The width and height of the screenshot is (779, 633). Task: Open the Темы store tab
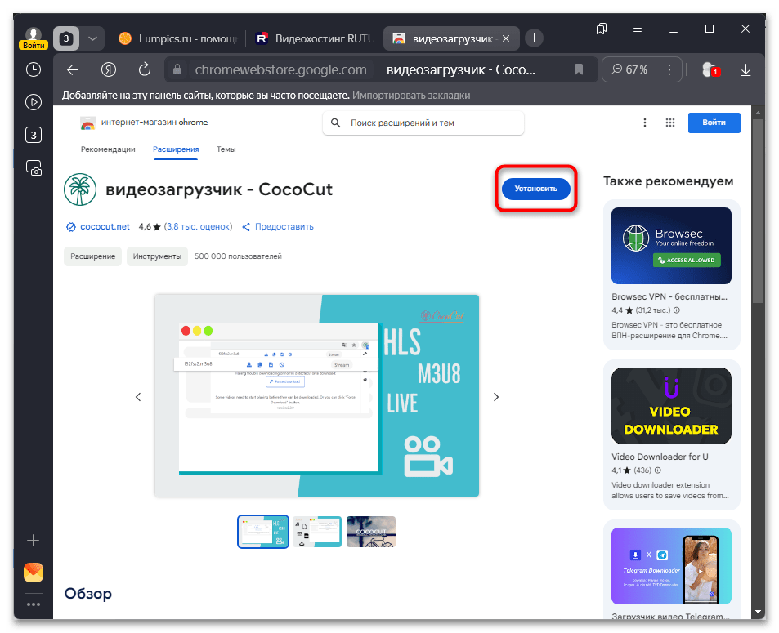pyautogui.click(x=226, y=149)
